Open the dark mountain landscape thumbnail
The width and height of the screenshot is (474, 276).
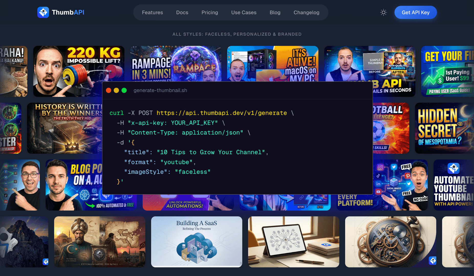24,242
